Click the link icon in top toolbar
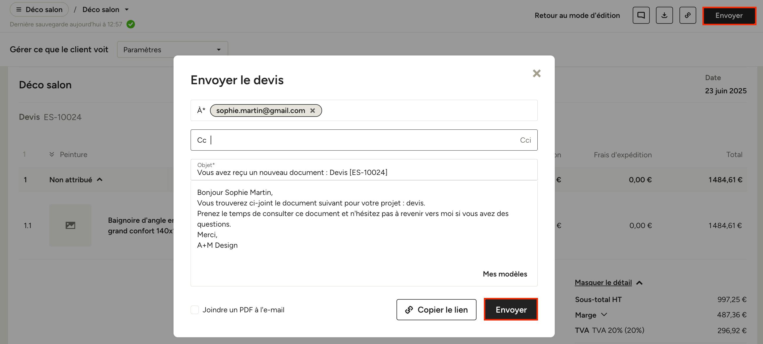 [x=687, y=15]
